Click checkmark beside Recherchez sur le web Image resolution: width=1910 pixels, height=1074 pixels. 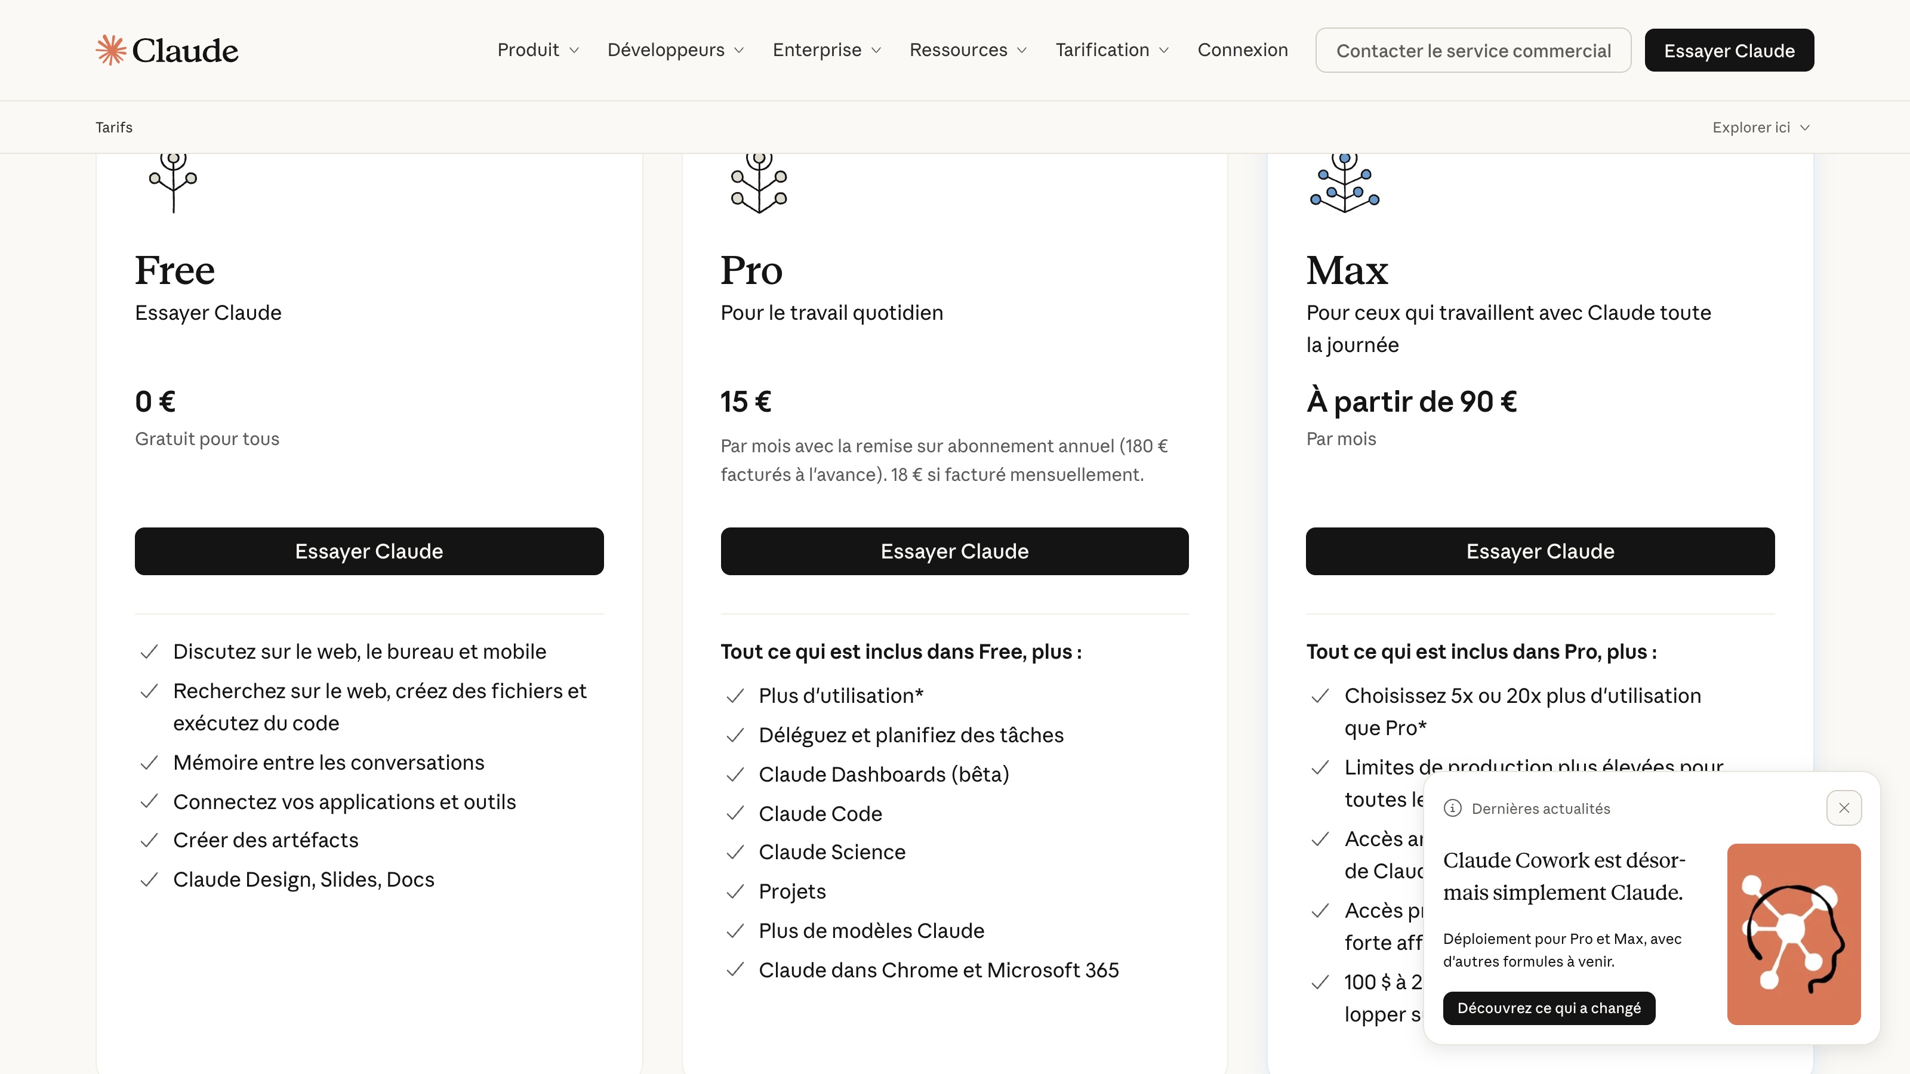point(149,691)
